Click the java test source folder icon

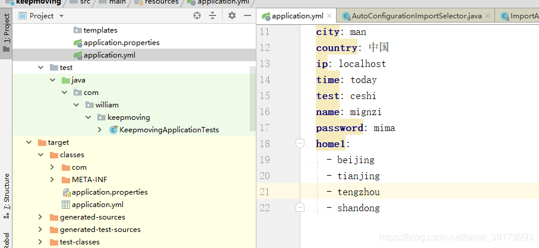[x=66, y=80]
